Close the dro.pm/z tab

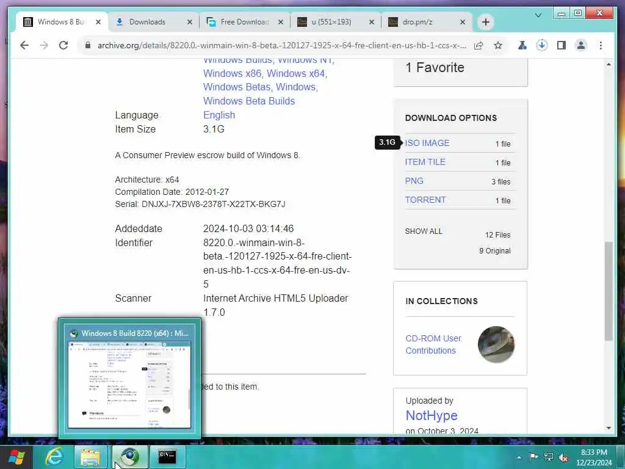(463, 22)
